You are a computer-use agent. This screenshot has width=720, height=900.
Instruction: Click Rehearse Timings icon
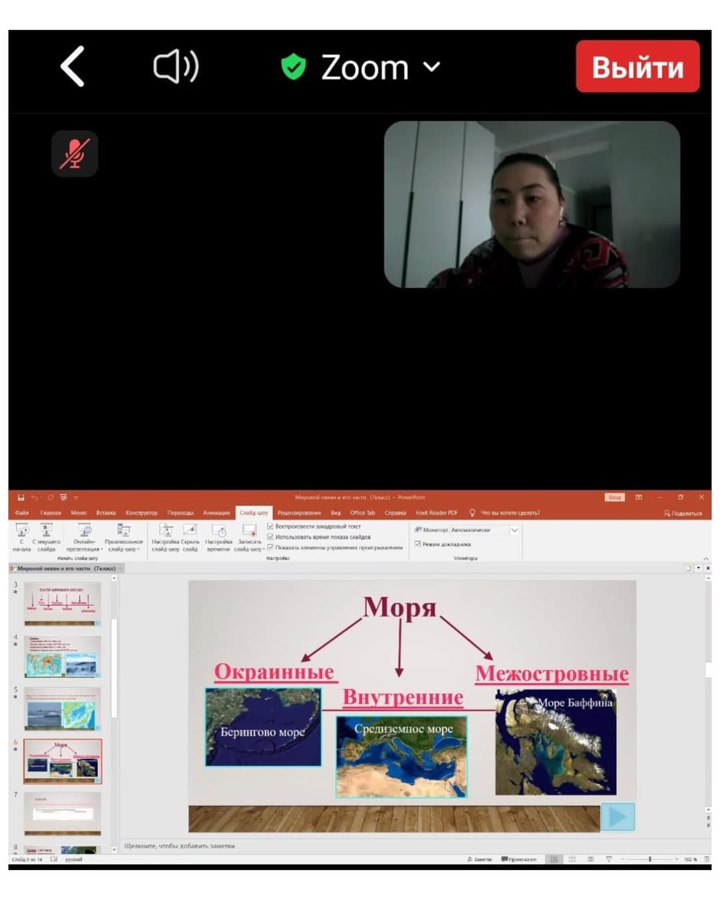pos(219,531)
